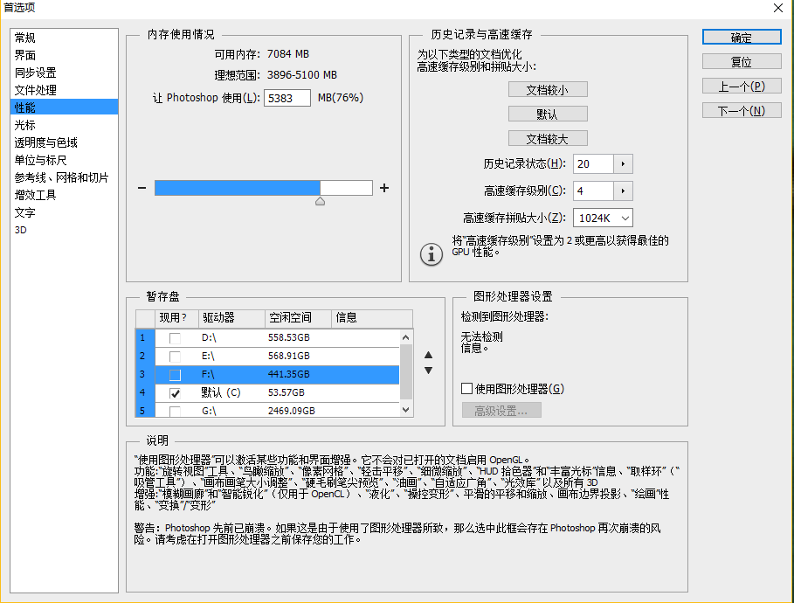Click free space value 53.57GB
The image size is (794, 603).
coord(287,392)
